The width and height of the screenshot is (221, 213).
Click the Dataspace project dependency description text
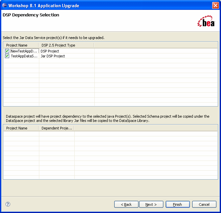click(107, 119)
